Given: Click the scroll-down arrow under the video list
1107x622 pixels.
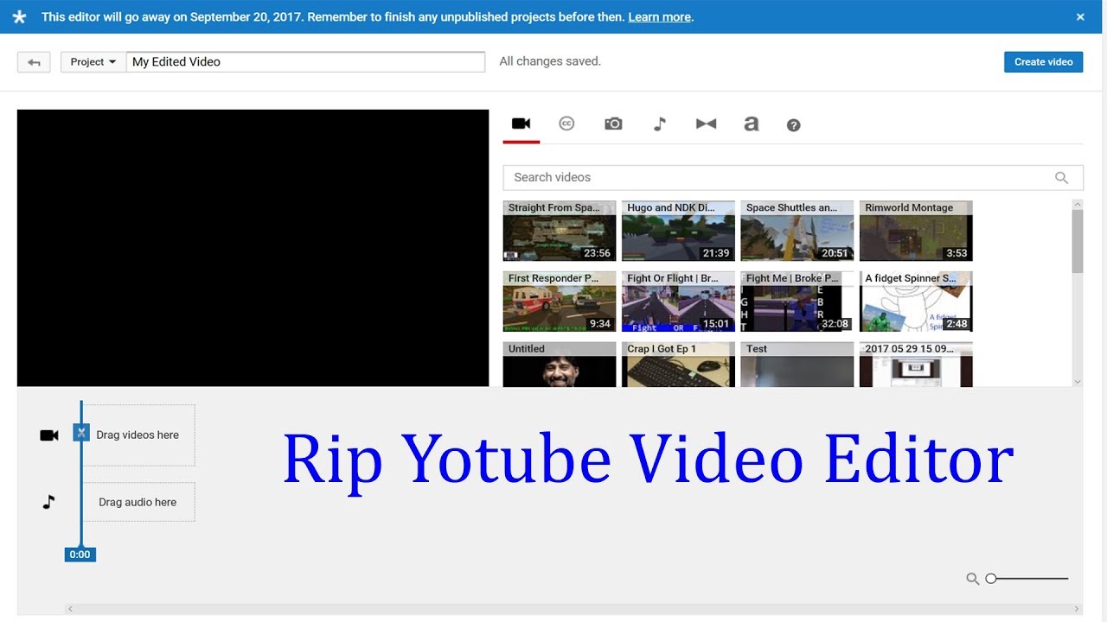Looking at the screenshot, I should pyautogui.click(x=1077, y=380).
